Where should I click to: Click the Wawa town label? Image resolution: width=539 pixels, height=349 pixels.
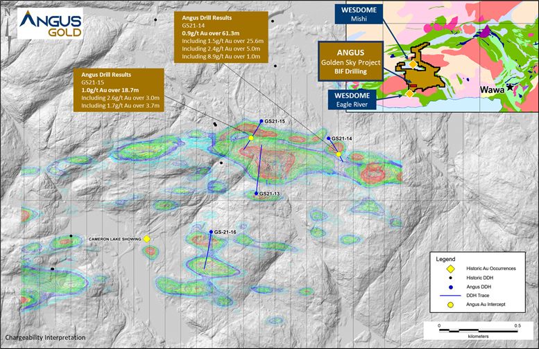point(493,90)
